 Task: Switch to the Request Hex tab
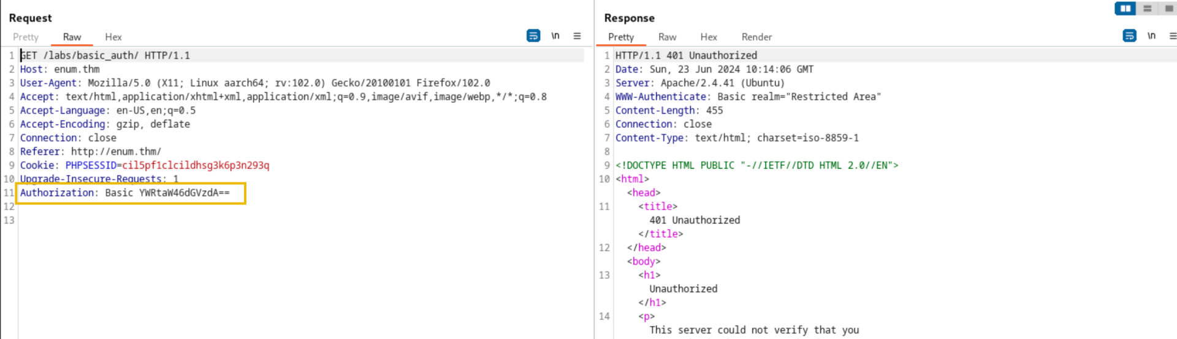[113, 37]
